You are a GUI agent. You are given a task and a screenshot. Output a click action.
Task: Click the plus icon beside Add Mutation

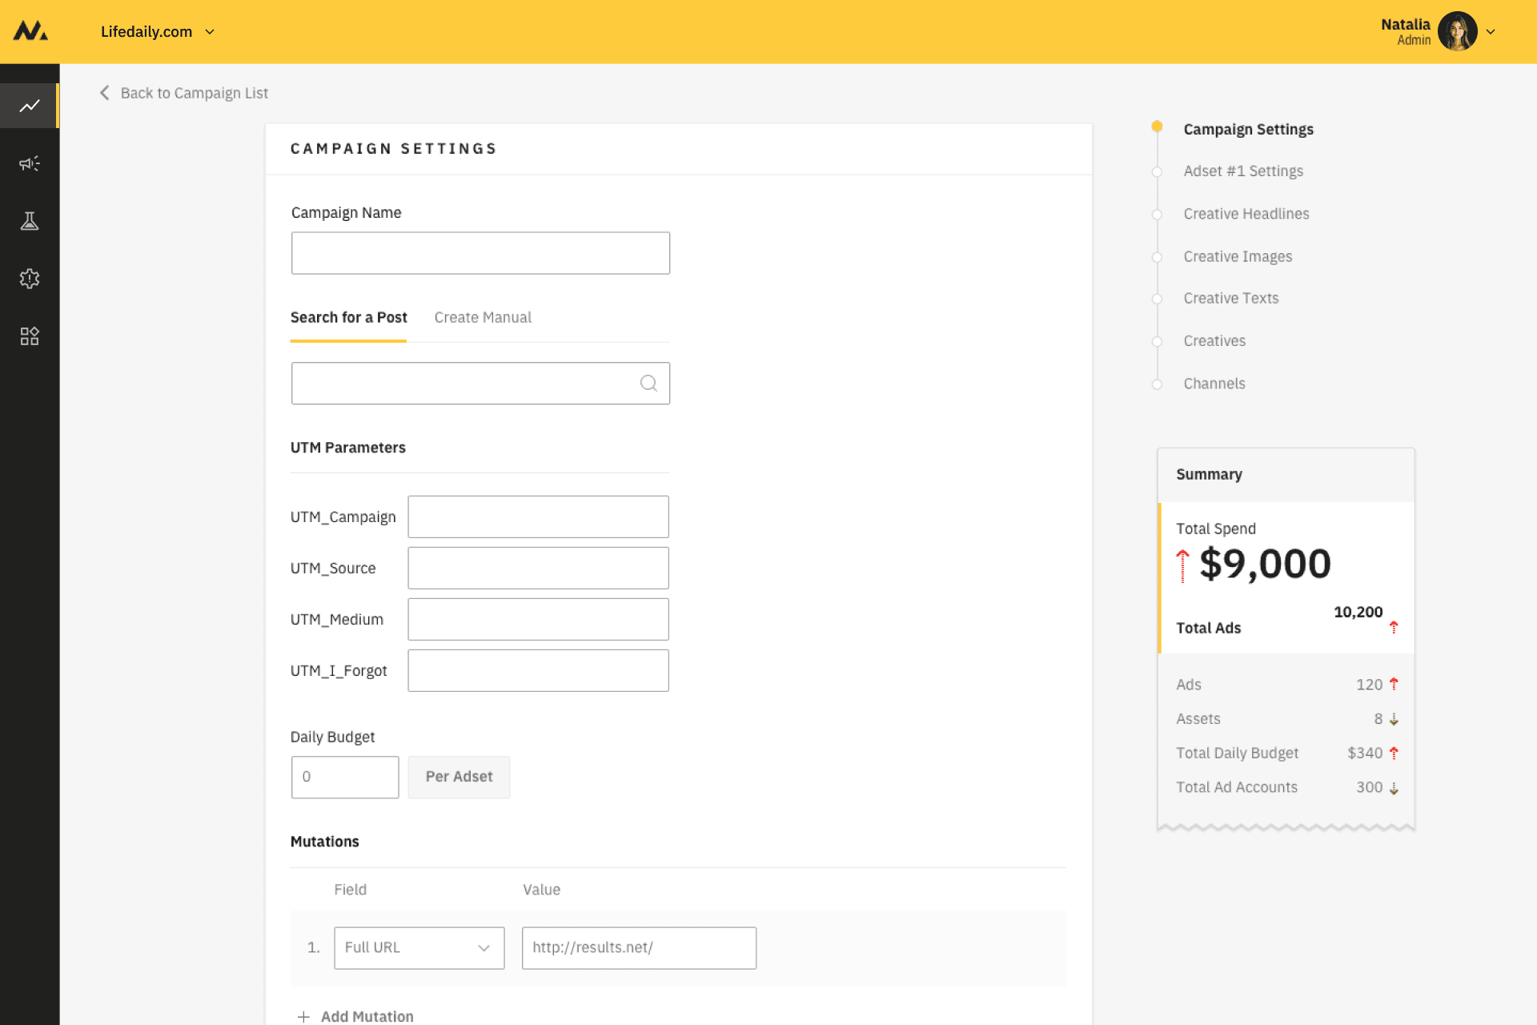point(303,1016)
